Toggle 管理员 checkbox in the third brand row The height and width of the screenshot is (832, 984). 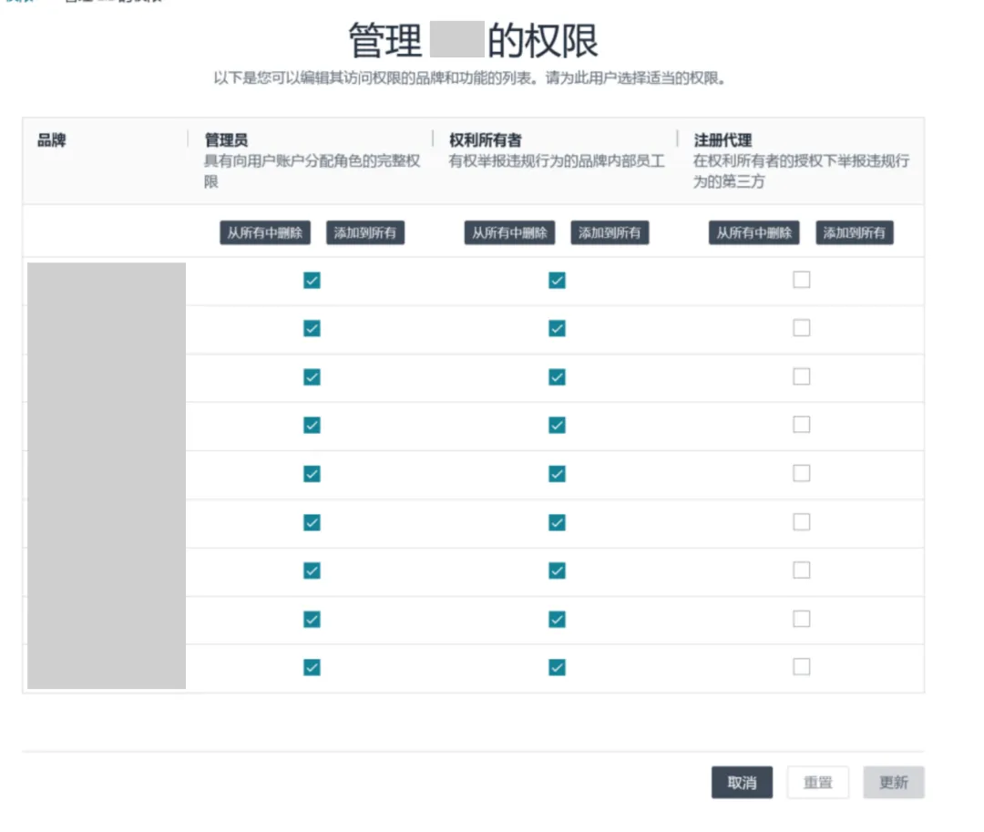pyautogui.click(x=312, y=377)
